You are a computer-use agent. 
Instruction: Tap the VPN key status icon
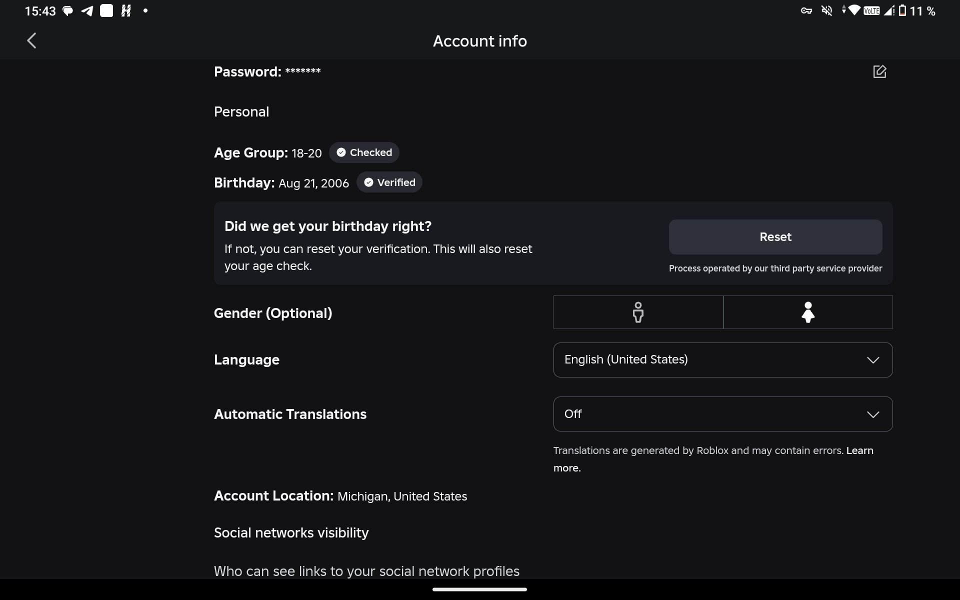tap(806, 10)
